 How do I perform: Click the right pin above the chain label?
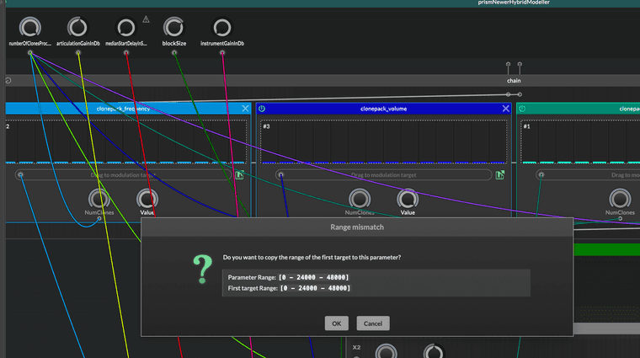[520, 65]
